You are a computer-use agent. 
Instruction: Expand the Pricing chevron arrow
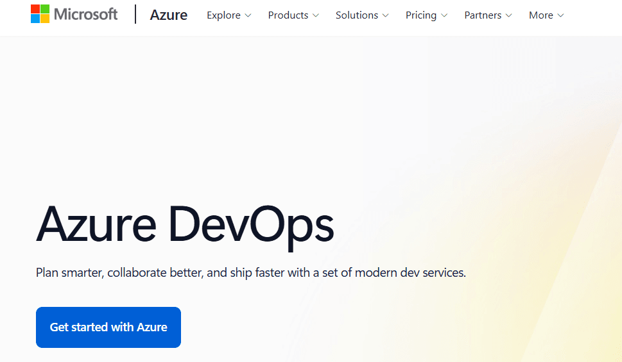(444, 15)
